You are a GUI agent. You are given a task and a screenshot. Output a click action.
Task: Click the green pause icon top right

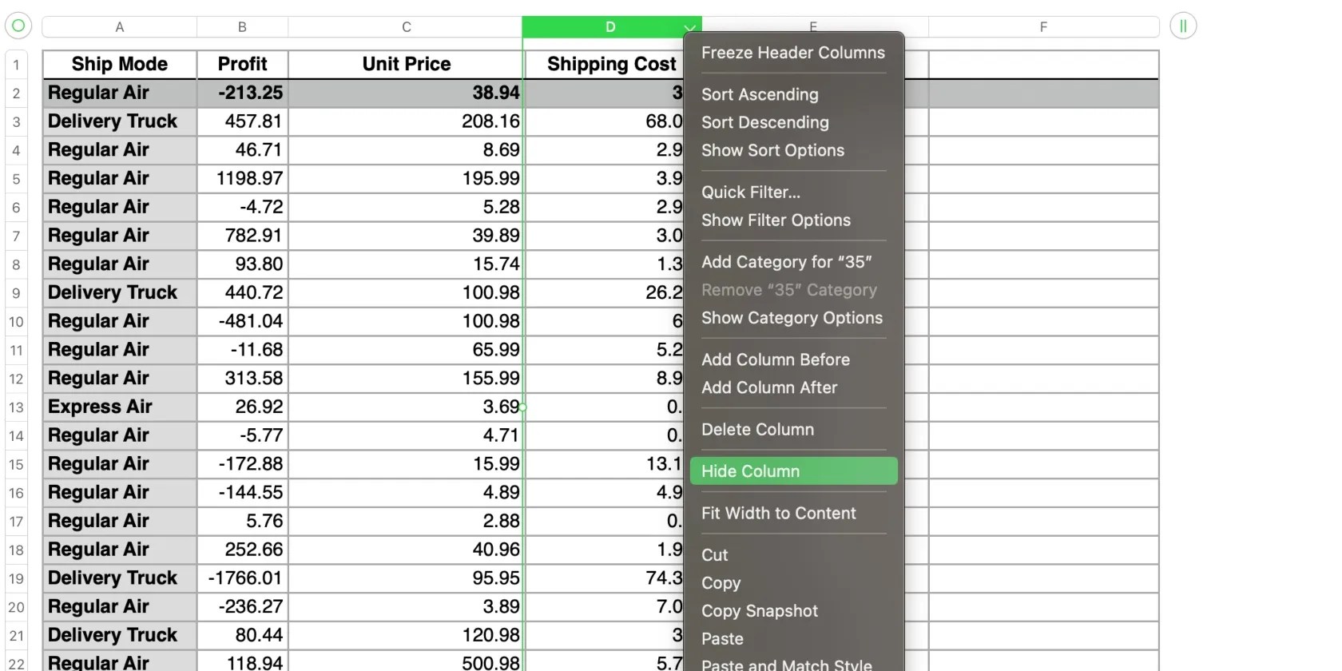coord(1182,26)
